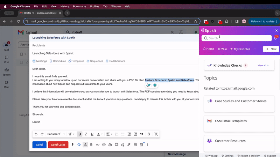Insert signature with pen icon
280x157 pixels.
129,145
